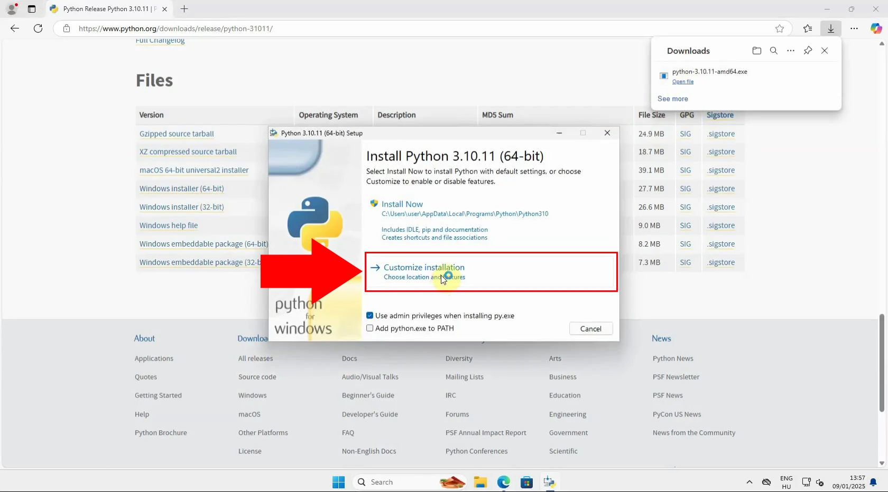This screenshot has height=492, width=888.
Task: Open Source code footer link
Action: 257,377
